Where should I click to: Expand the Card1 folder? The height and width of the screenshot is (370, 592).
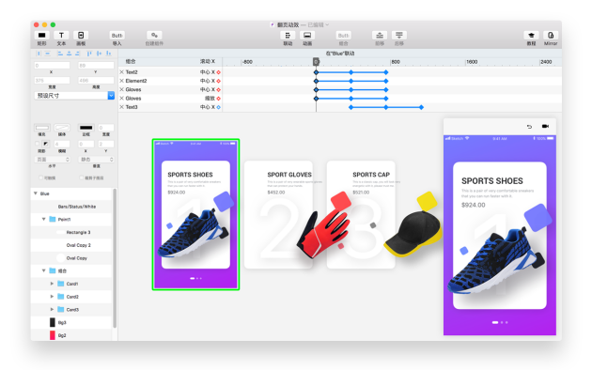52,284
